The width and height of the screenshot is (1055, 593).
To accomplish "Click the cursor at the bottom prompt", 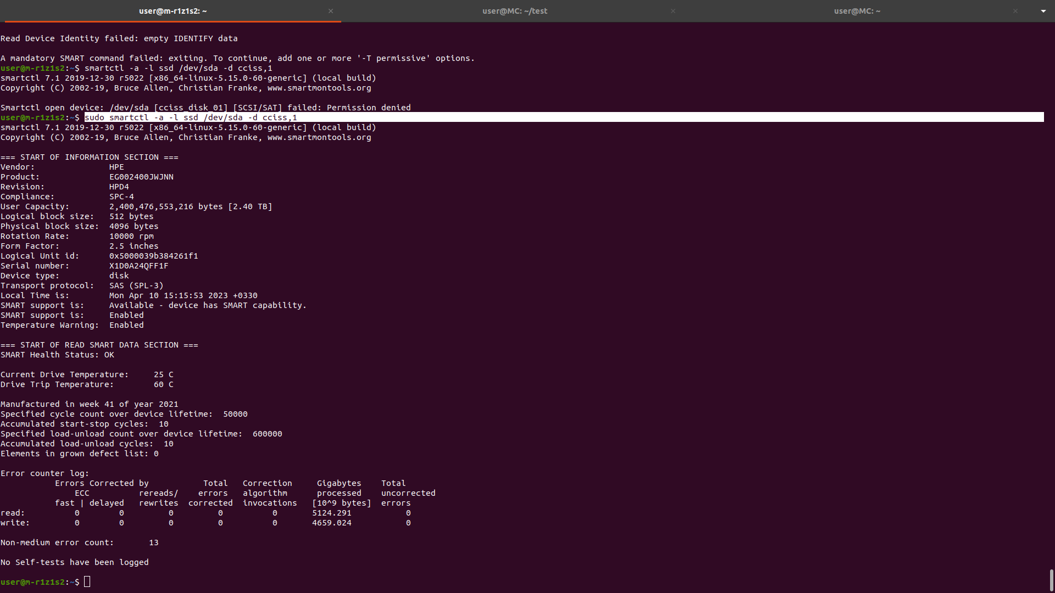I will tap(87, 582).
